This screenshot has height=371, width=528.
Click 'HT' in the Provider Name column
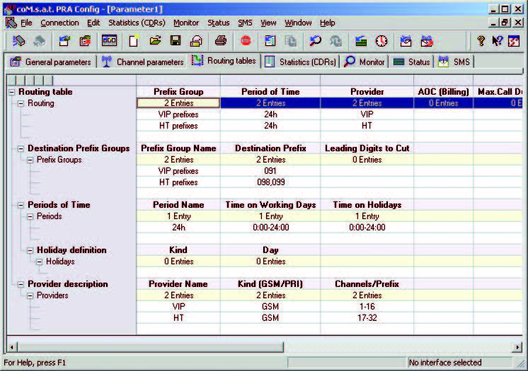pyautogui.click(x=178, y=318)
